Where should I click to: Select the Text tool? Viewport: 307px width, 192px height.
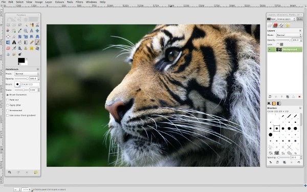pyautogui.click(x=14, y=42)
